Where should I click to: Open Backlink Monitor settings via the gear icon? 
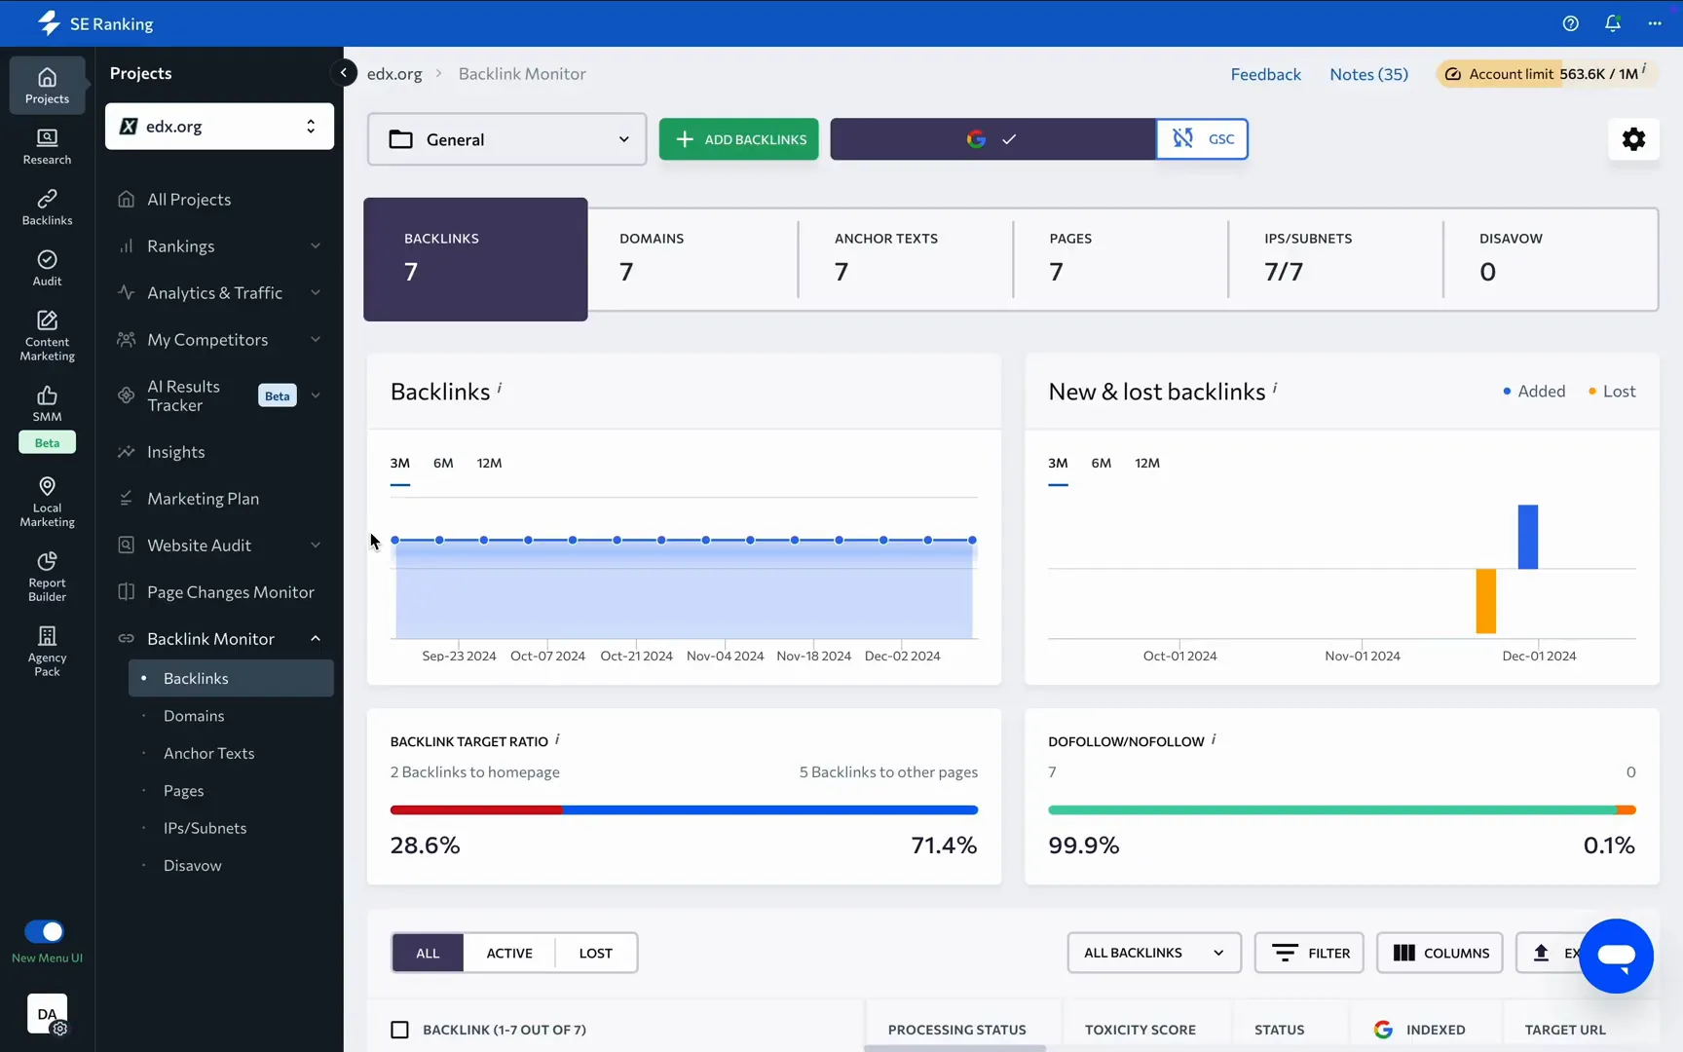point(1633,138)
